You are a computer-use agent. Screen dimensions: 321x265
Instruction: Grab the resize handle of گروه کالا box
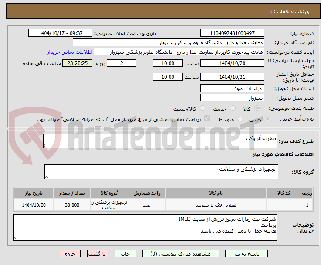pos(46,177)
